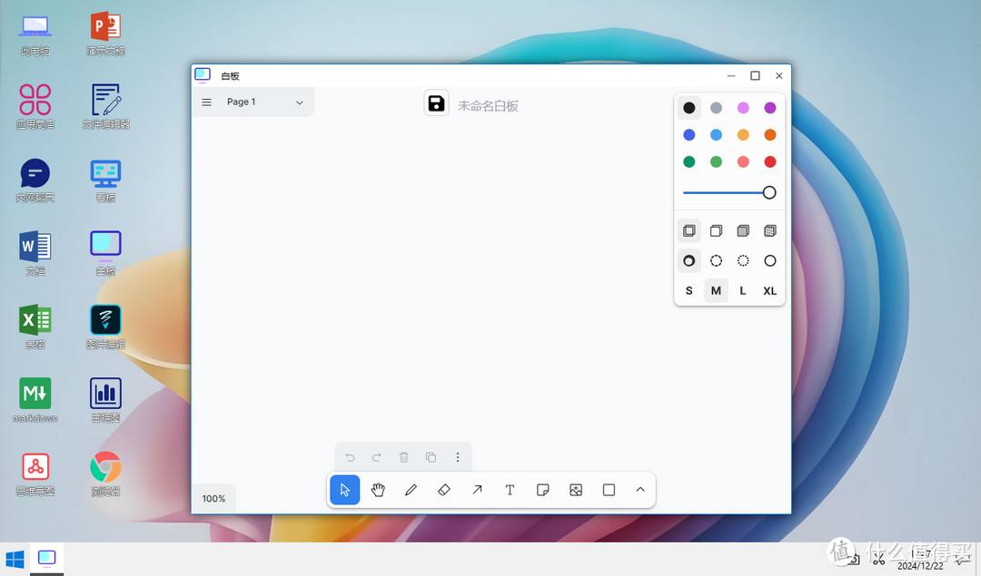Image resolution: width=981 pixels, height=576 pixels.
Task: Pick the red color swatch
Action: point(770,162)
